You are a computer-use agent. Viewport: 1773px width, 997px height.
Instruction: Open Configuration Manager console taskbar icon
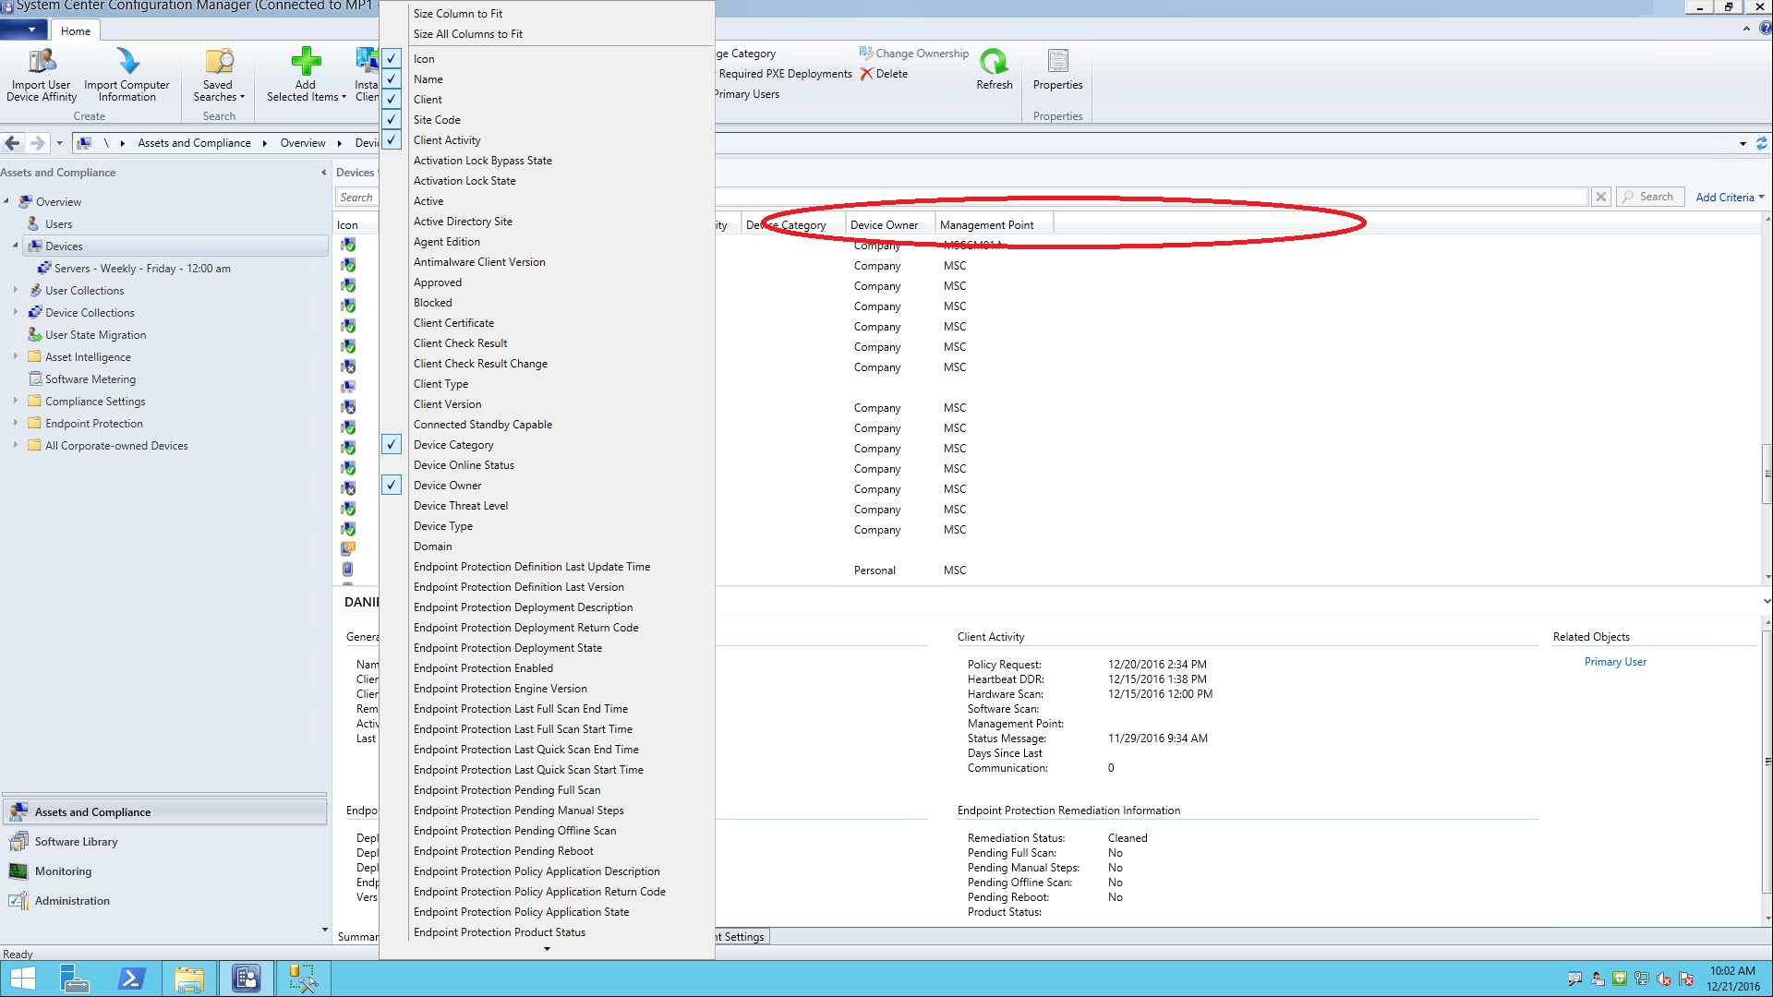tap(247, 979)
